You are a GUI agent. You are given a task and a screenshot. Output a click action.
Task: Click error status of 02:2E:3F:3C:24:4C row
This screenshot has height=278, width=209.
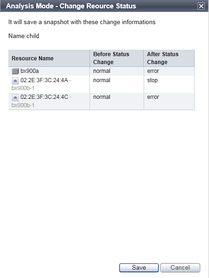(153, 97)
